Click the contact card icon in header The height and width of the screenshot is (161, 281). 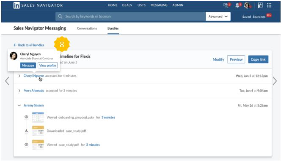pos(260,5)
